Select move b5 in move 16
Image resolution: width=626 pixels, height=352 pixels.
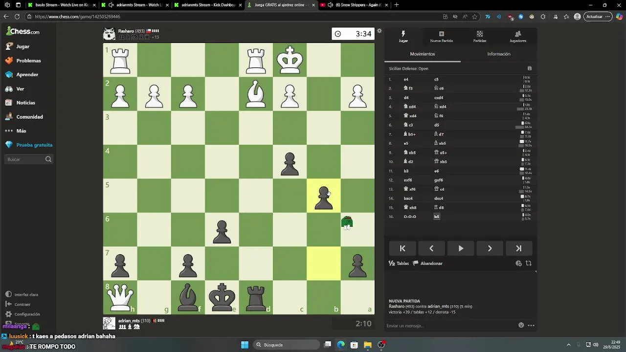(437, 217)
